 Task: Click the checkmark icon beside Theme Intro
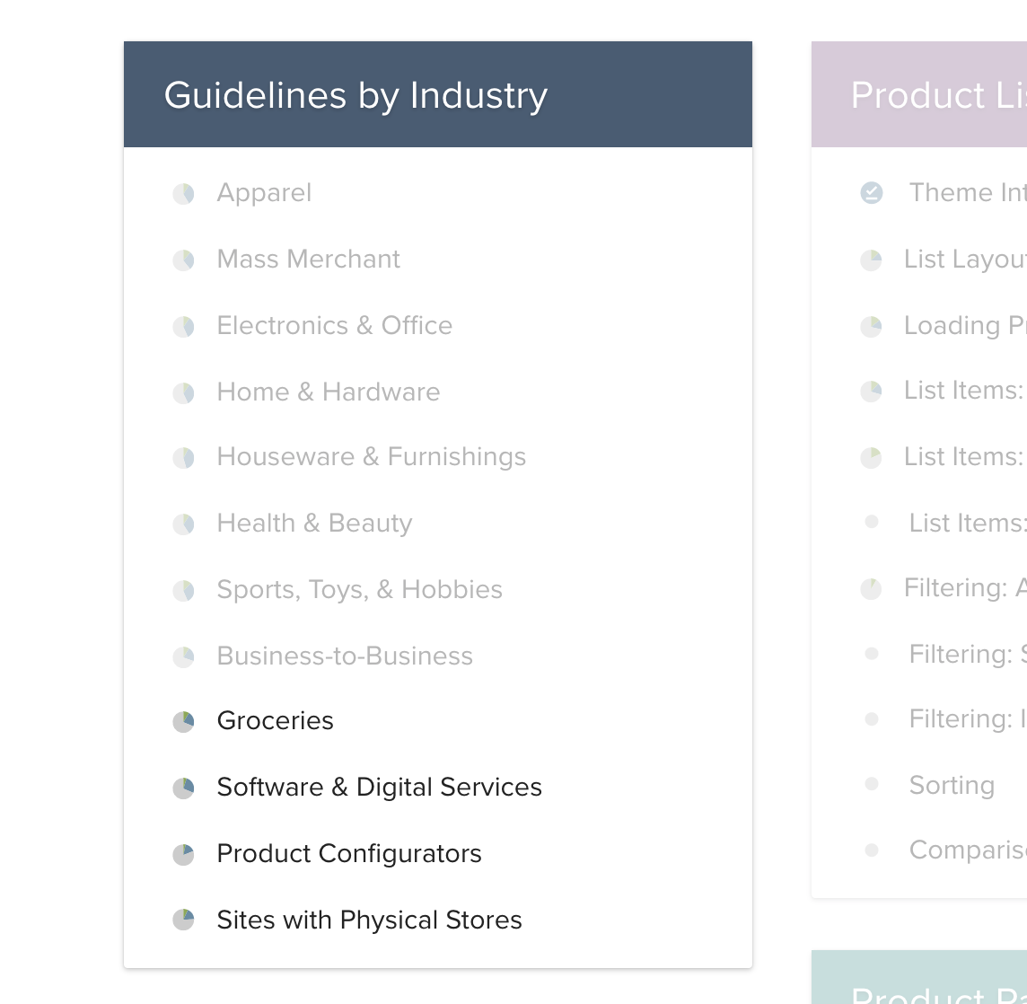coord(872,193)
